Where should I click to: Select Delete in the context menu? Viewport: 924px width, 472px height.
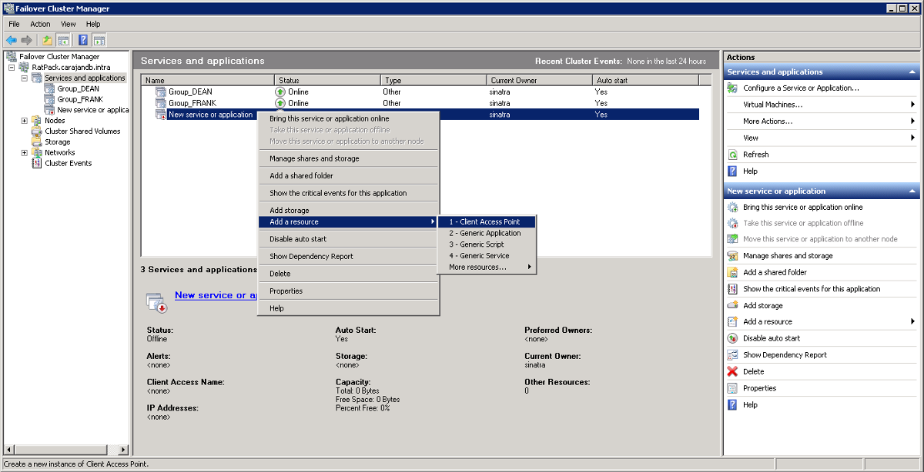[x=348, y=274]
